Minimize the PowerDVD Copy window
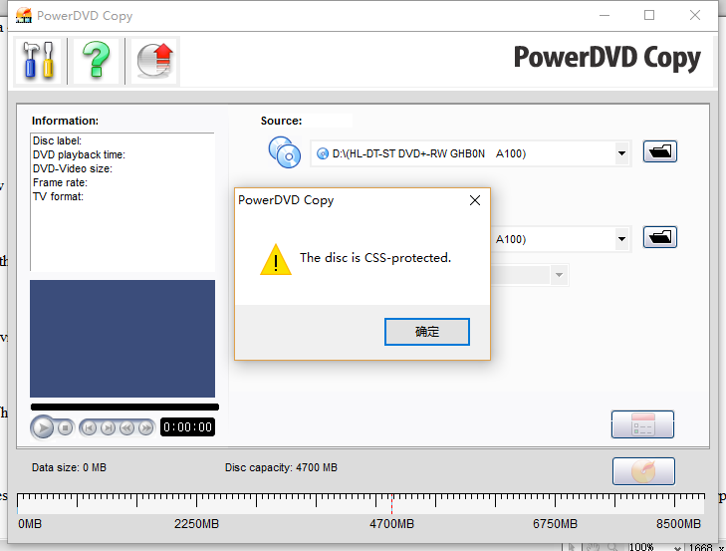 tap(605, 15)
